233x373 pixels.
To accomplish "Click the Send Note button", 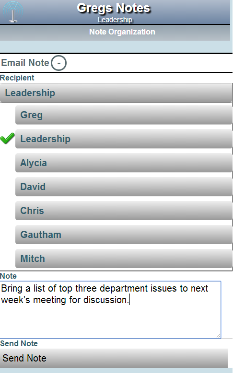I will click(x=114, y=358).
